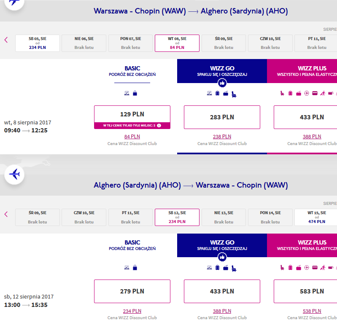Click outbound WIZZ PLUS priority boarding icon
The image size is (337, 320).
[x=323, y=93]
